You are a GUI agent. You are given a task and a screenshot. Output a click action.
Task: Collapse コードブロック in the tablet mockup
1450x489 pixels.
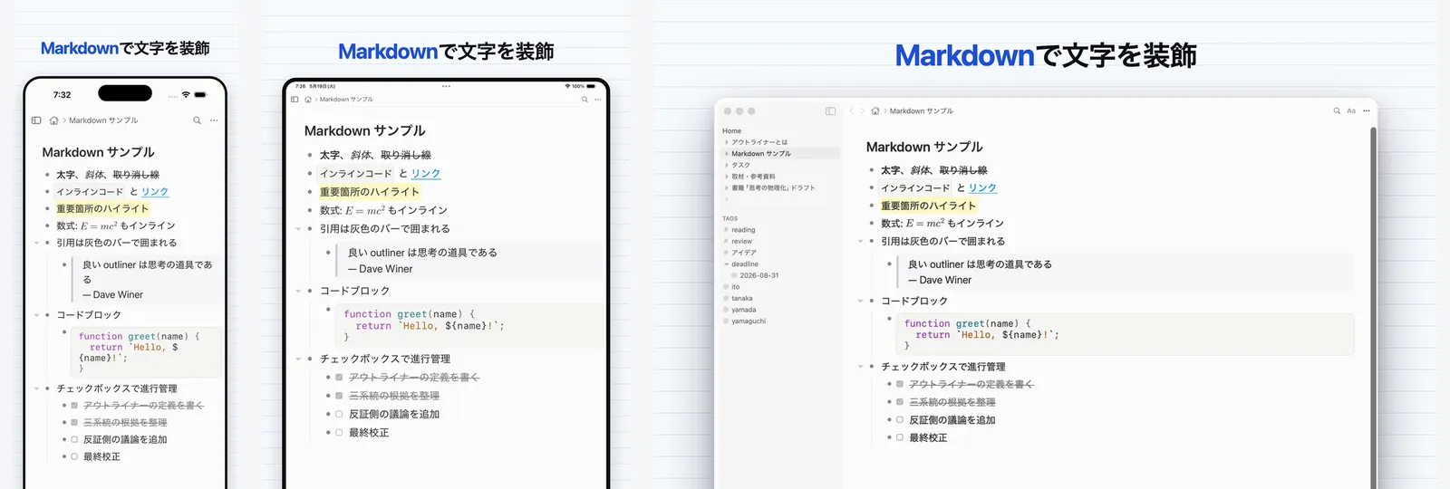[x=298, y=292]
